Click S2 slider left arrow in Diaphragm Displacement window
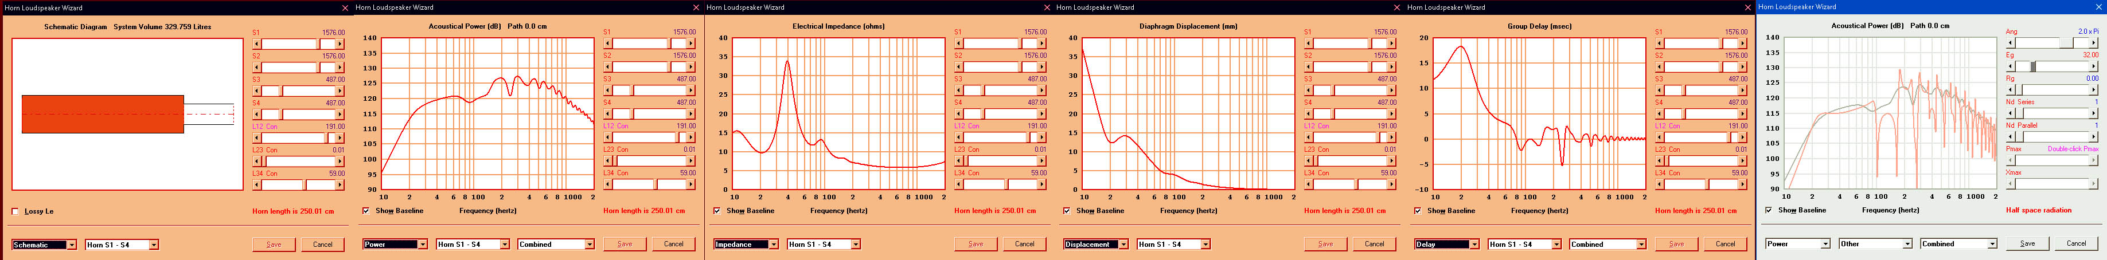The height and width of the screenshot is (260, 2107). pos(1309,67)
